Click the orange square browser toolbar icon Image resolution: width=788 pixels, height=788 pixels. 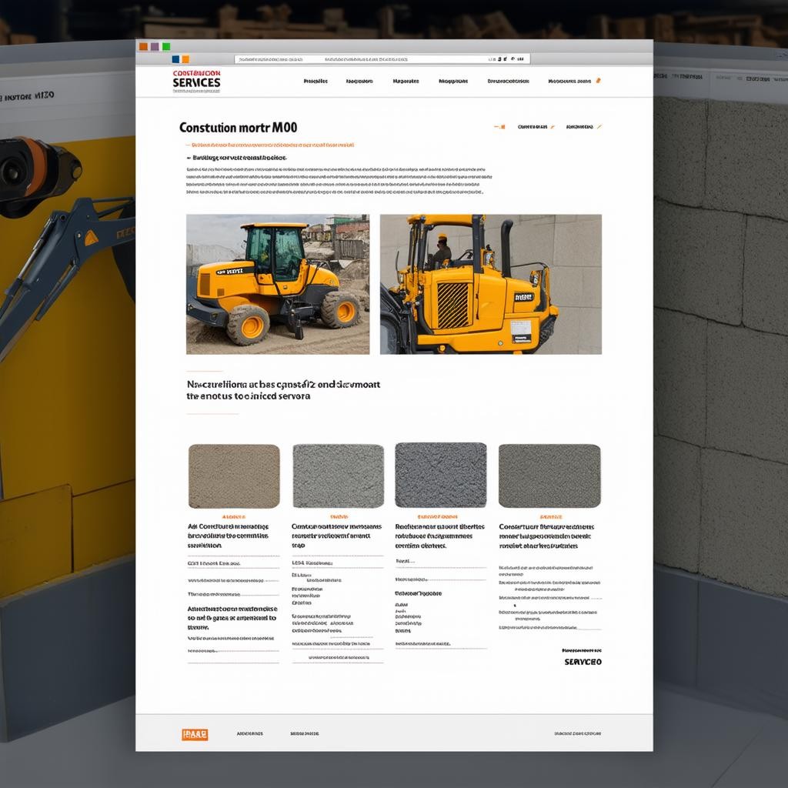pos(185,59)
